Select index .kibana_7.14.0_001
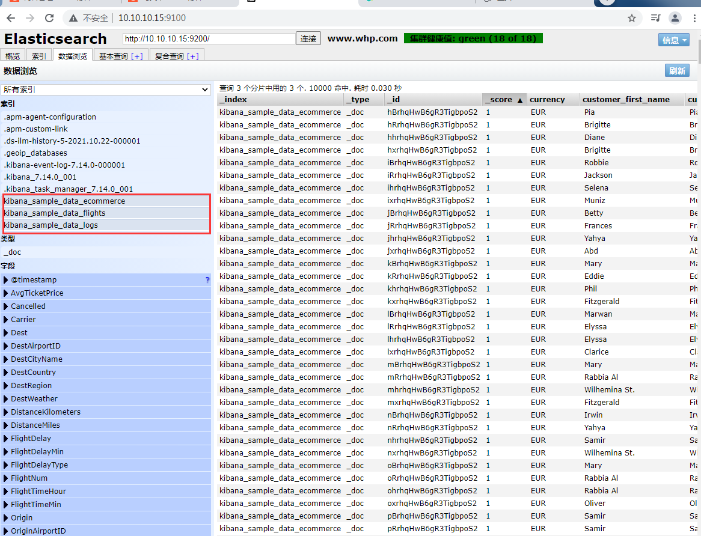Screen dimensions: 701x536 coord(106,177)
